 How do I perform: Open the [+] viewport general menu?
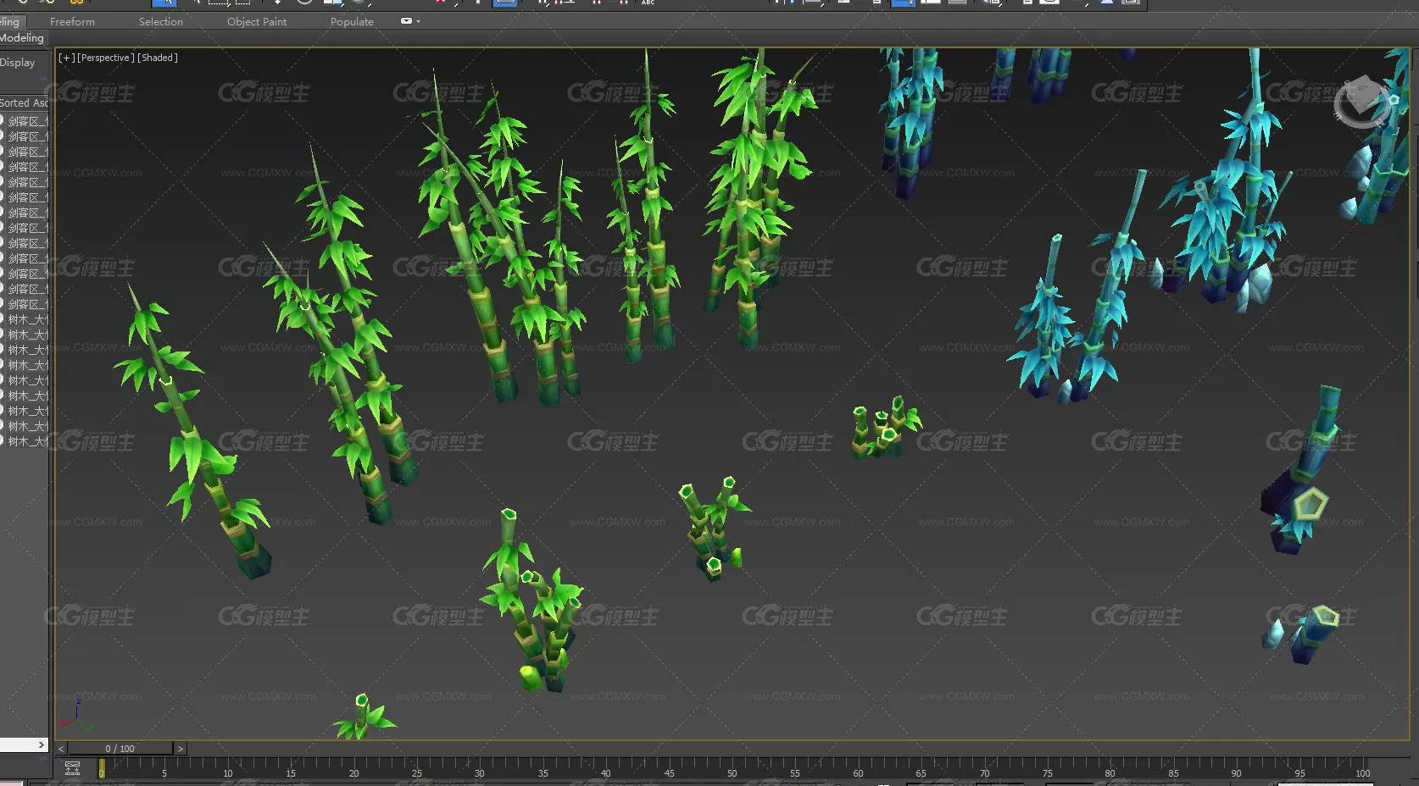coord(66,58)
